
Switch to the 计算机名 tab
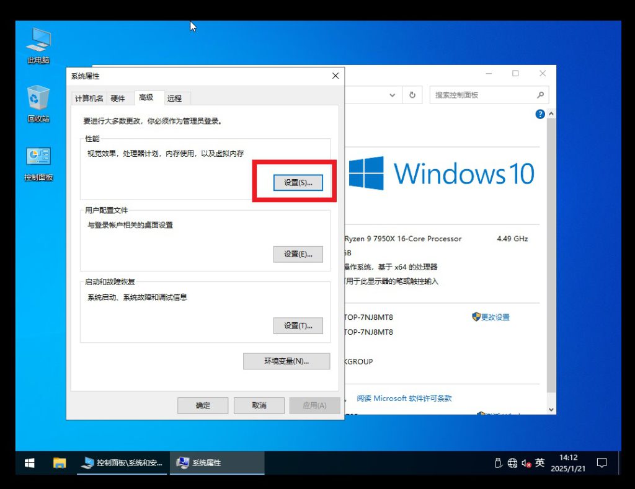click(x=89, y=98)
